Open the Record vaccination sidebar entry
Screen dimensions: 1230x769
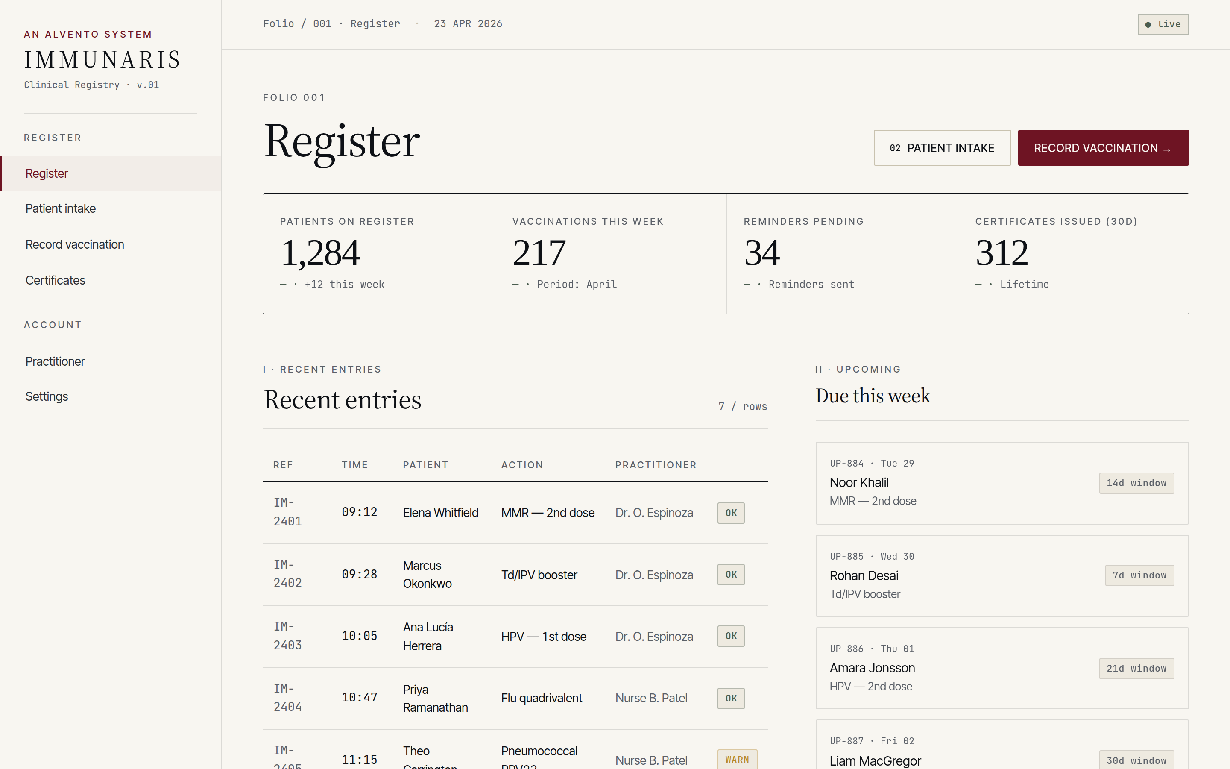[x=75, y=244]
